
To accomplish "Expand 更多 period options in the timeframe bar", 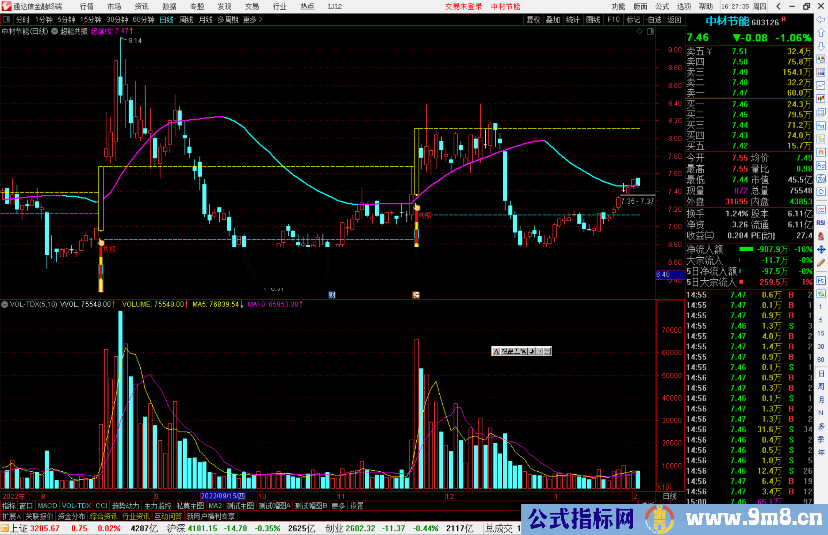I will (253, 20).
